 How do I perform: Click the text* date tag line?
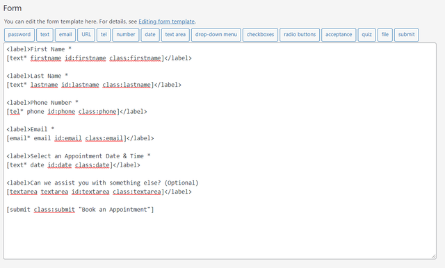tap(73, 165)
